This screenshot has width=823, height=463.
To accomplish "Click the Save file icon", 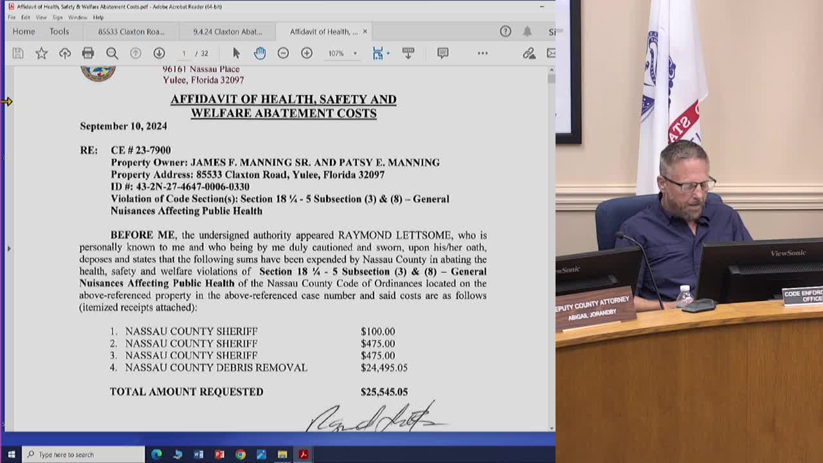I will click(17, 53).
